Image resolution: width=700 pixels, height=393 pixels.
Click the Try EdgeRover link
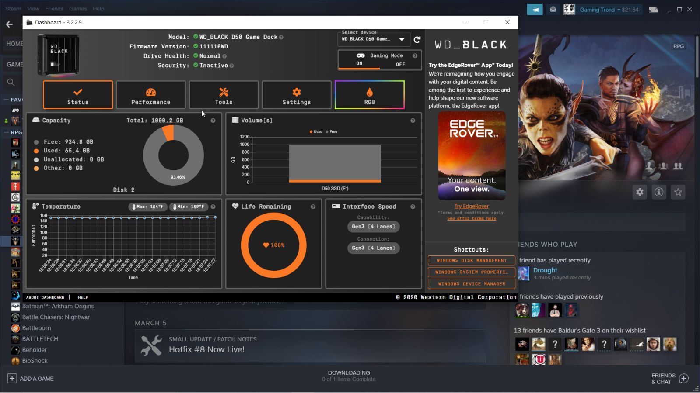(x=472, y=207)
